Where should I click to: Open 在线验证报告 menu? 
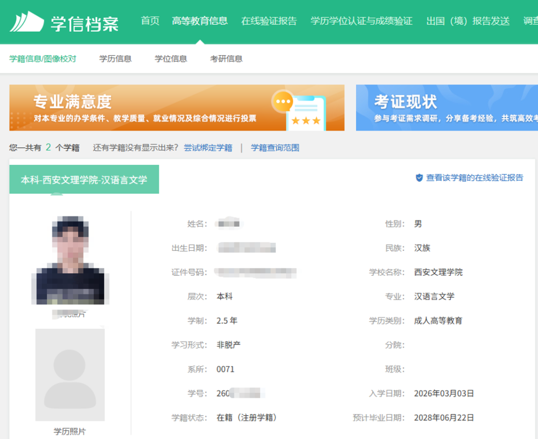[269, 21]
